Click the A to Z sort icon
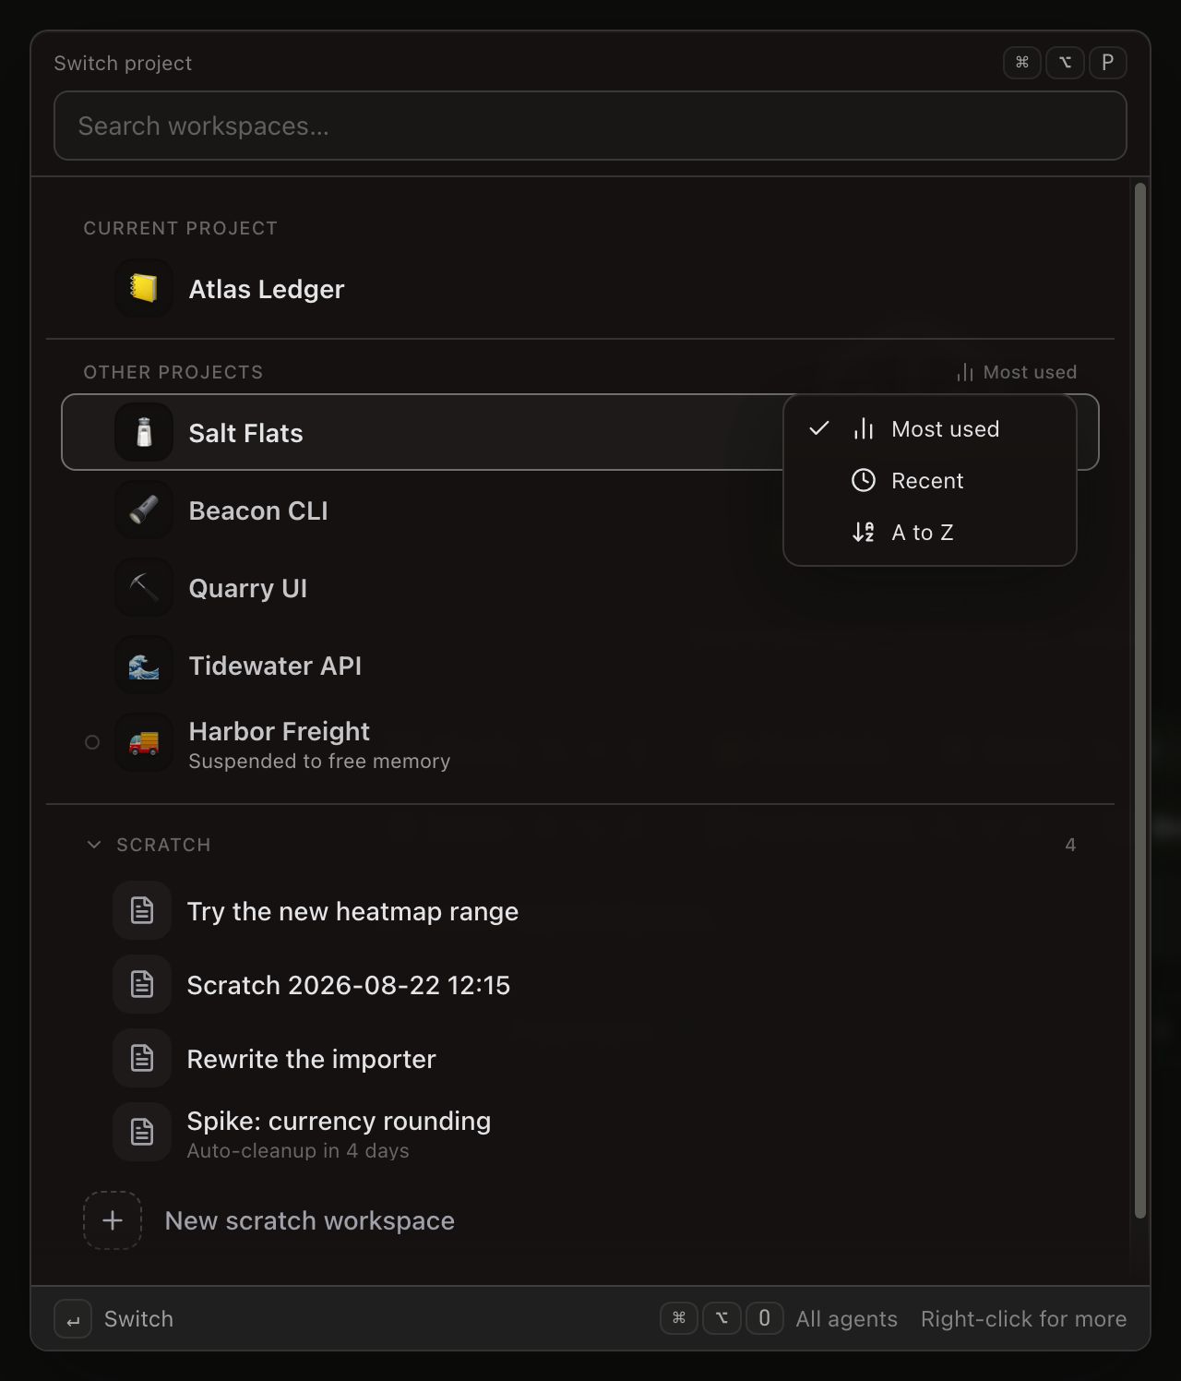The height and width of the screenshot is (1381, 1181). click(864, 532)
